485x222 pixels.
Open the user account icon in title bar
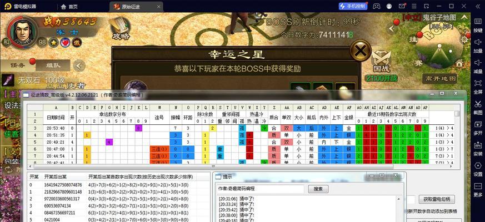(389, 6)
